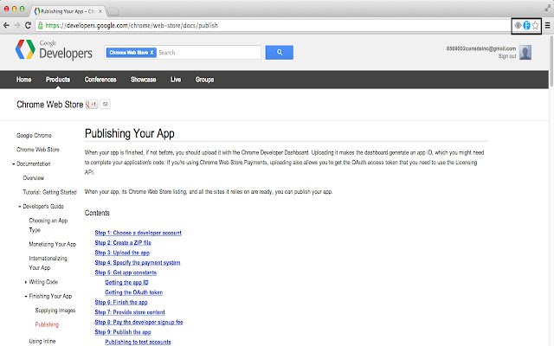Click Step 3: Upload the app
The image size is (554, 346).
pyautogui.click(x=122, y=253)
